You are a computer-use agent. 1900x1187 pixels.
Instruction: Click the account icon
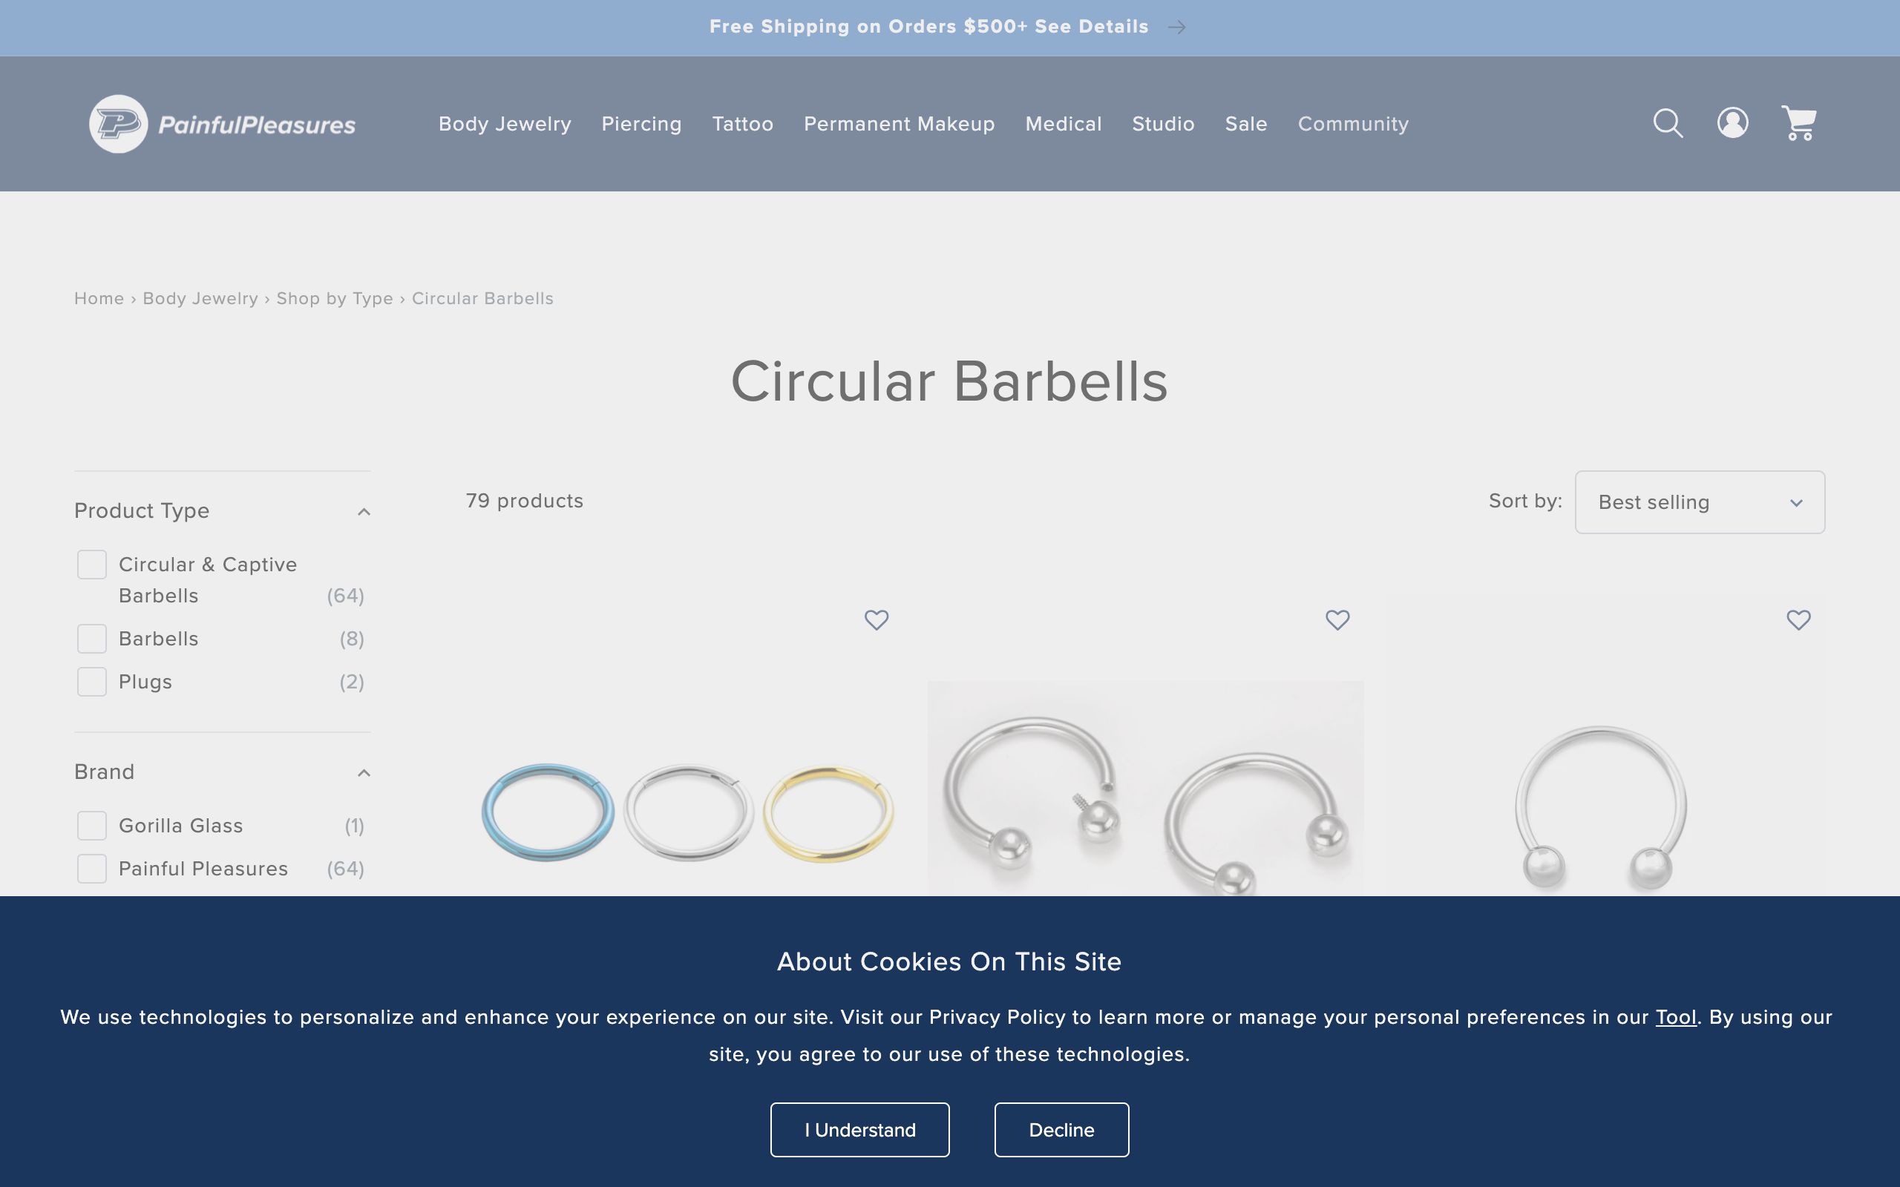point(1733,123)
